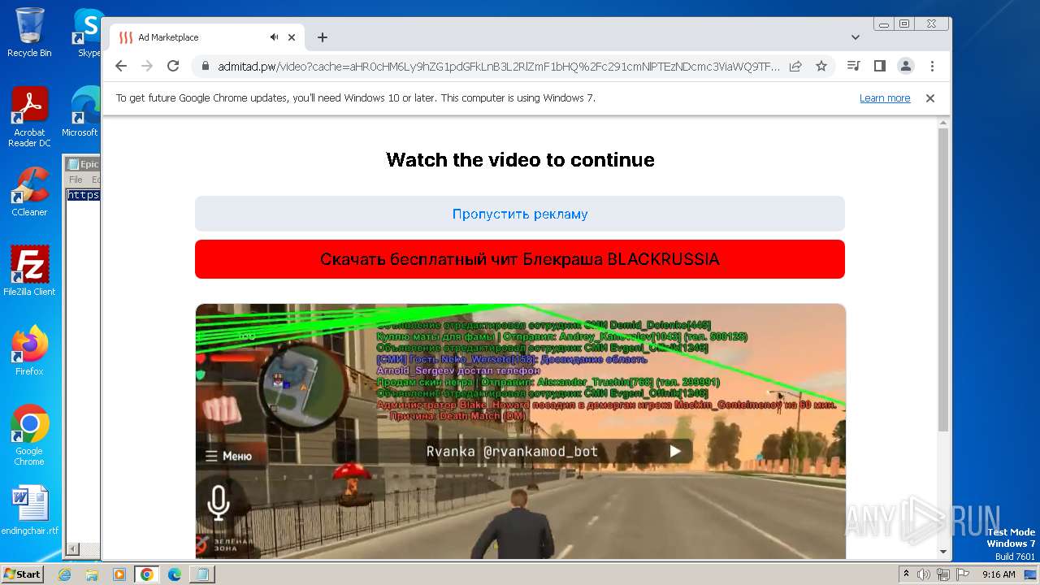Click the page vertical scrollbar thumb
Screen dimensions: 1040x585
pyautogui.click(x=942, y=279)
